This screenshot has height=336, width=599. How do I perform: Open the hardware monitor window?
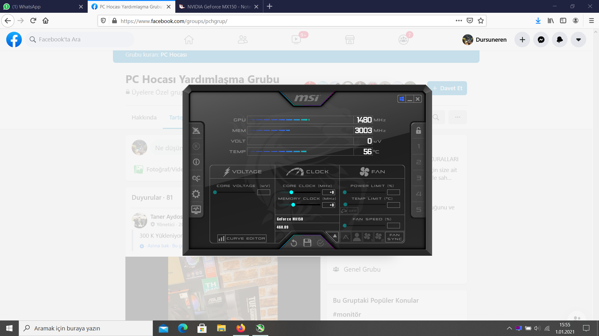click(196, 210)
